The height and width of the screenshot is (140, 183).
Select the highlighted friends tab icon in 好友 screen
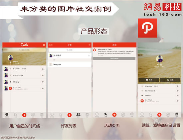click(x=78, y=115)
